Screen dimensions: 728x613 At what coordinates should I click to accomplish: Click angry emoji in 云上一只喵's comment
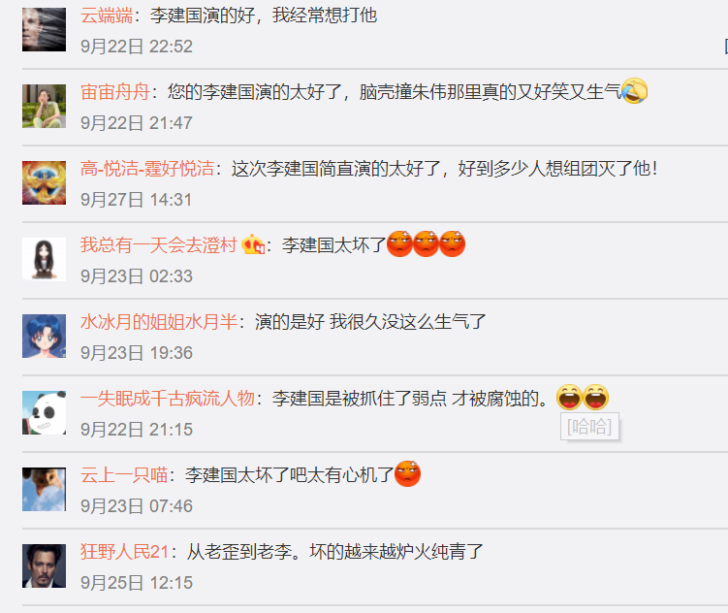[x=408, y=473]
